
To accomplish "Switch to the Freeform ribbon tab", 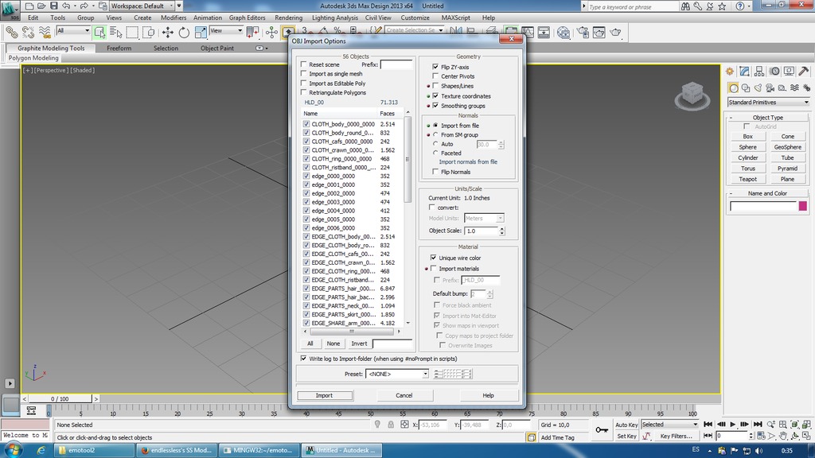I will [x=119, y=49].
